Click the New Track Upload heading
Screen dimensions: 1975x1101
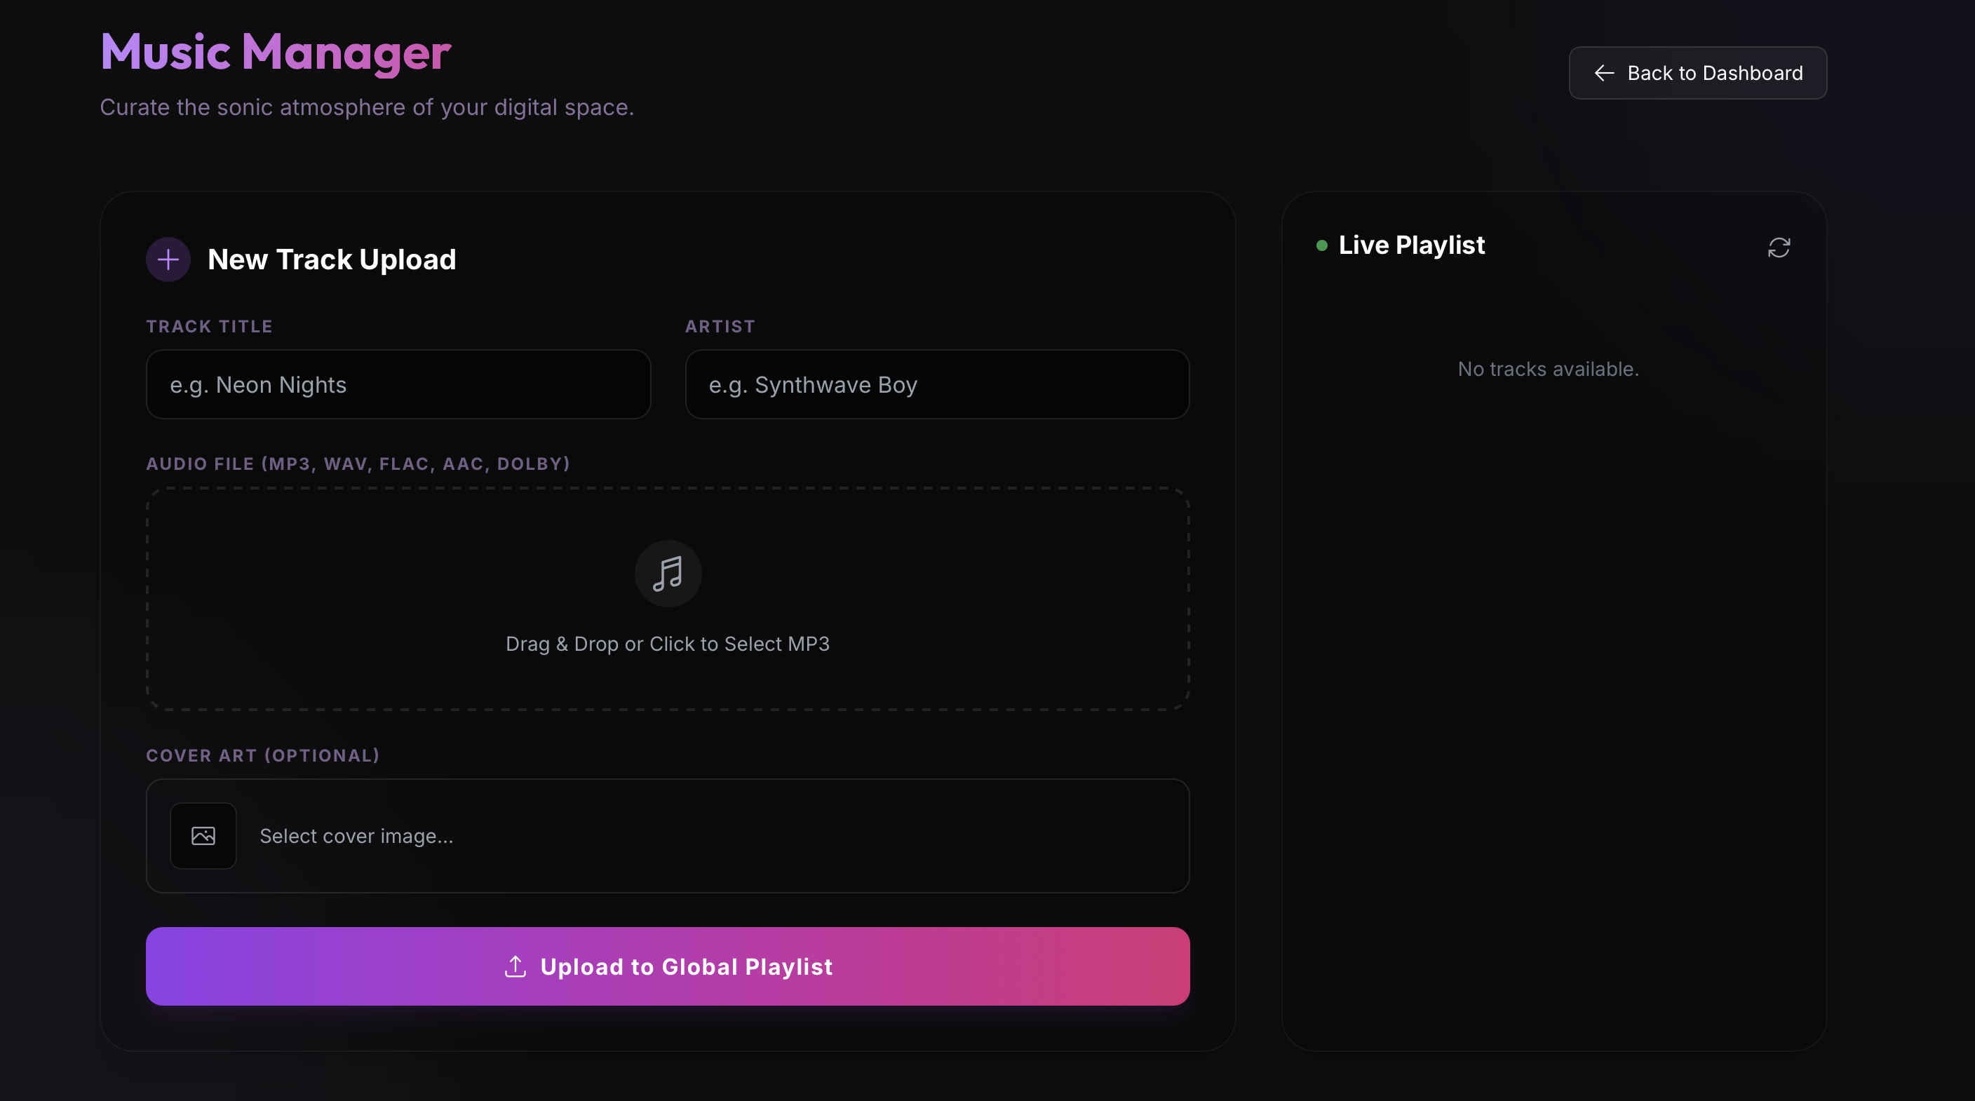(x=332, y=260)
